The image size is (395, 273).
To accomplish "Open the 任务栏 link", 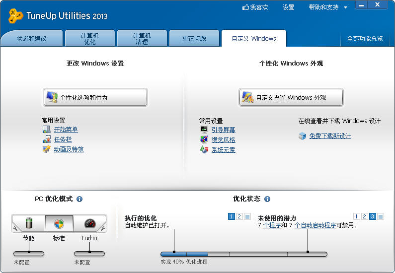I will 63,139.
